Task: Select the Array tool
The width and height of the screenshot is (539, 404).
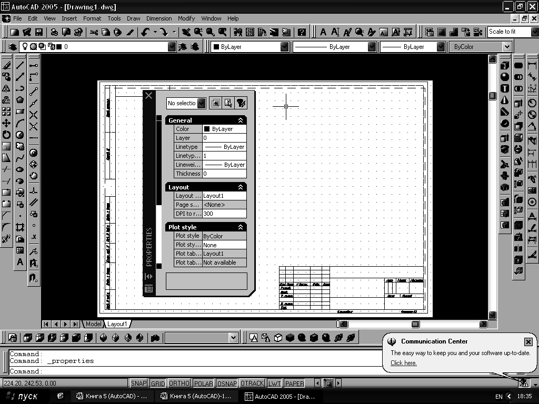Action: 6,112
